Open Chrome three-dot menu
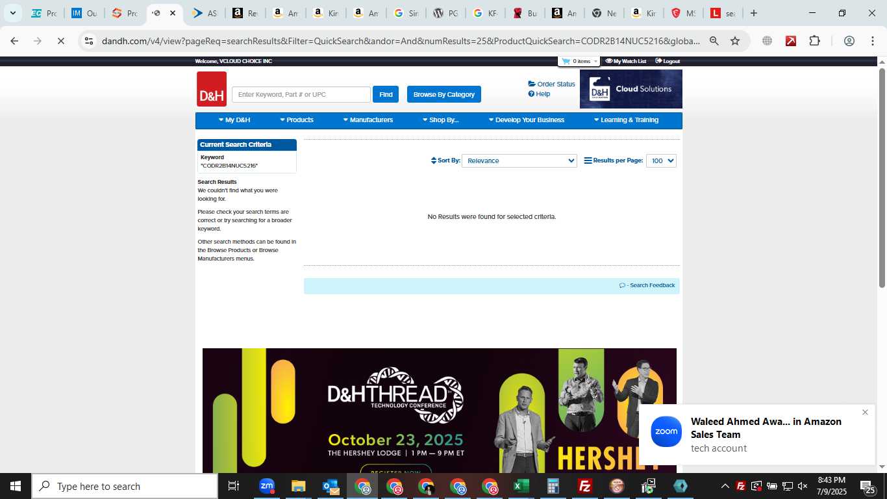This screenshot has width=887, height=499. (x=872, y=41)
